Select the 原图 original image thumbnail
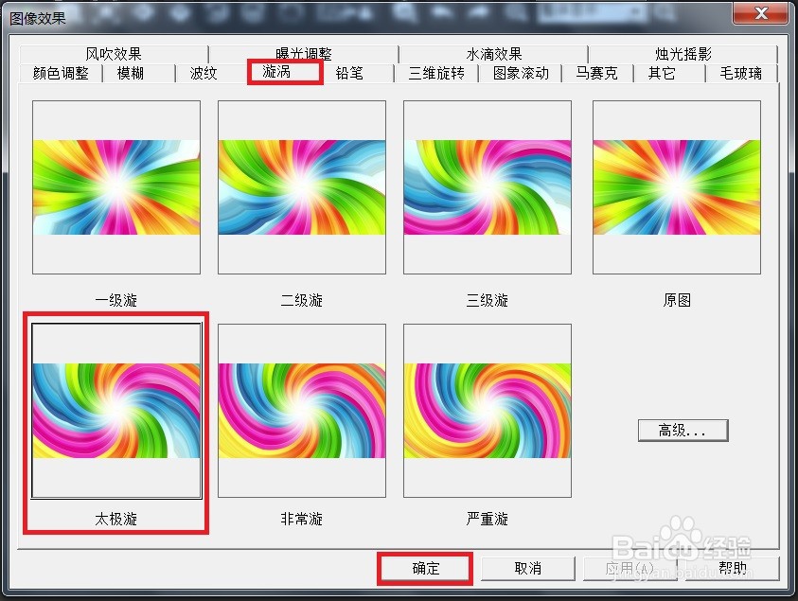798x601 pixels. point(677,187)
